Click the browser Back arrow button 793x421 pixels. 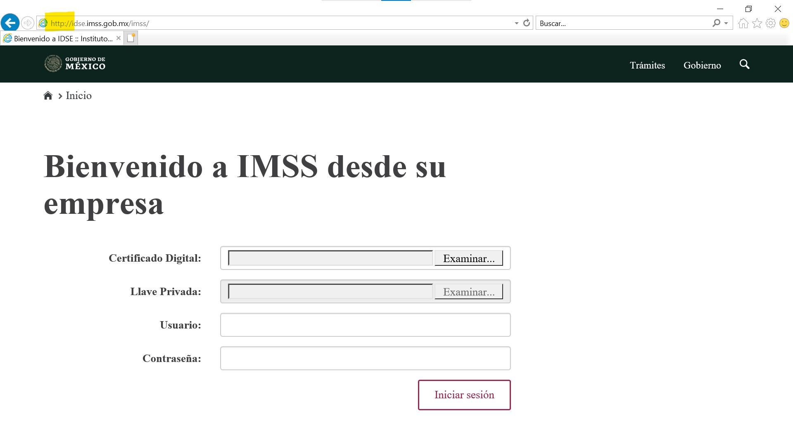[x=10, y=23]
